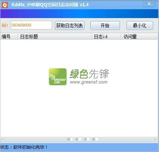The image size is (159, 152).
Task: Click the 绿色先锋 watermark text
Action: [89, 74]
